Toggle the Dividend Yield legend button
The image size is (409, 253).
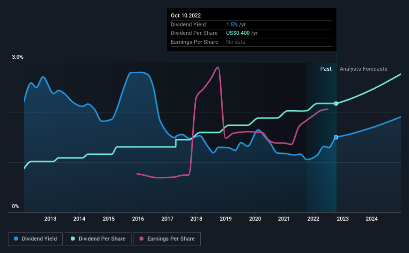(35, 239)
